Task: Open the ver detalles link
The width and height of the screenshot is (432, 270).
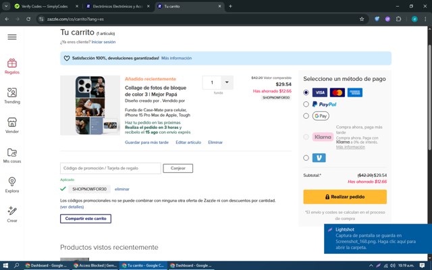Action: [x=72, y=207]
